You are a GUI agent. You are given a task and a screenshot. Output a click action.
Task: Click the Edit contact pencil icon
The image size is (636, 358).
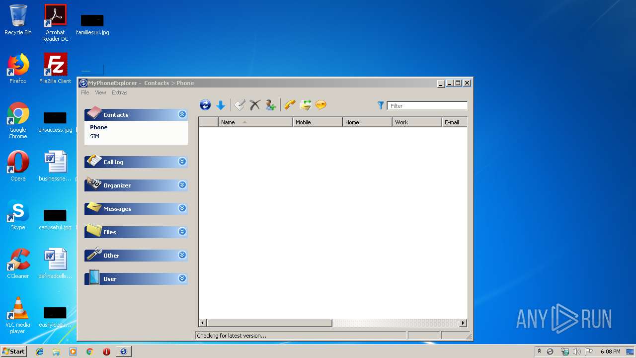point(239,105)
